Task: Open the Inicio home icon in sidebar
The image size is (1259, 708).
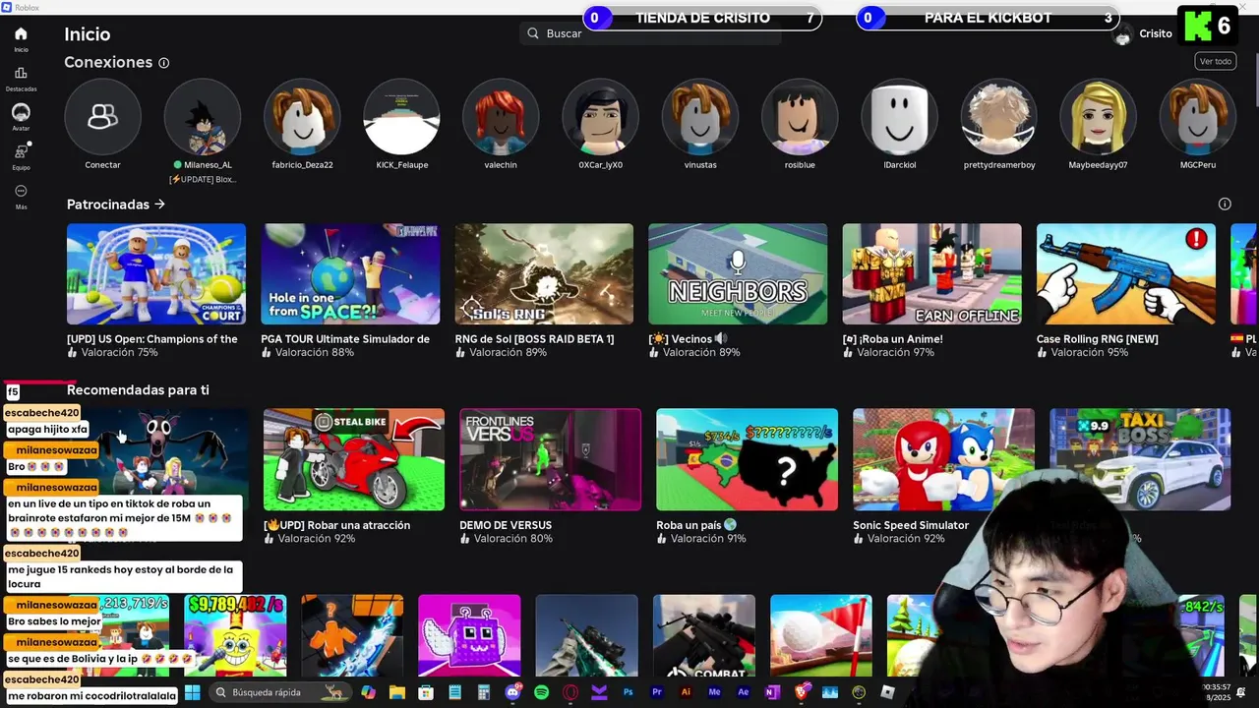Action: [21, 33]
